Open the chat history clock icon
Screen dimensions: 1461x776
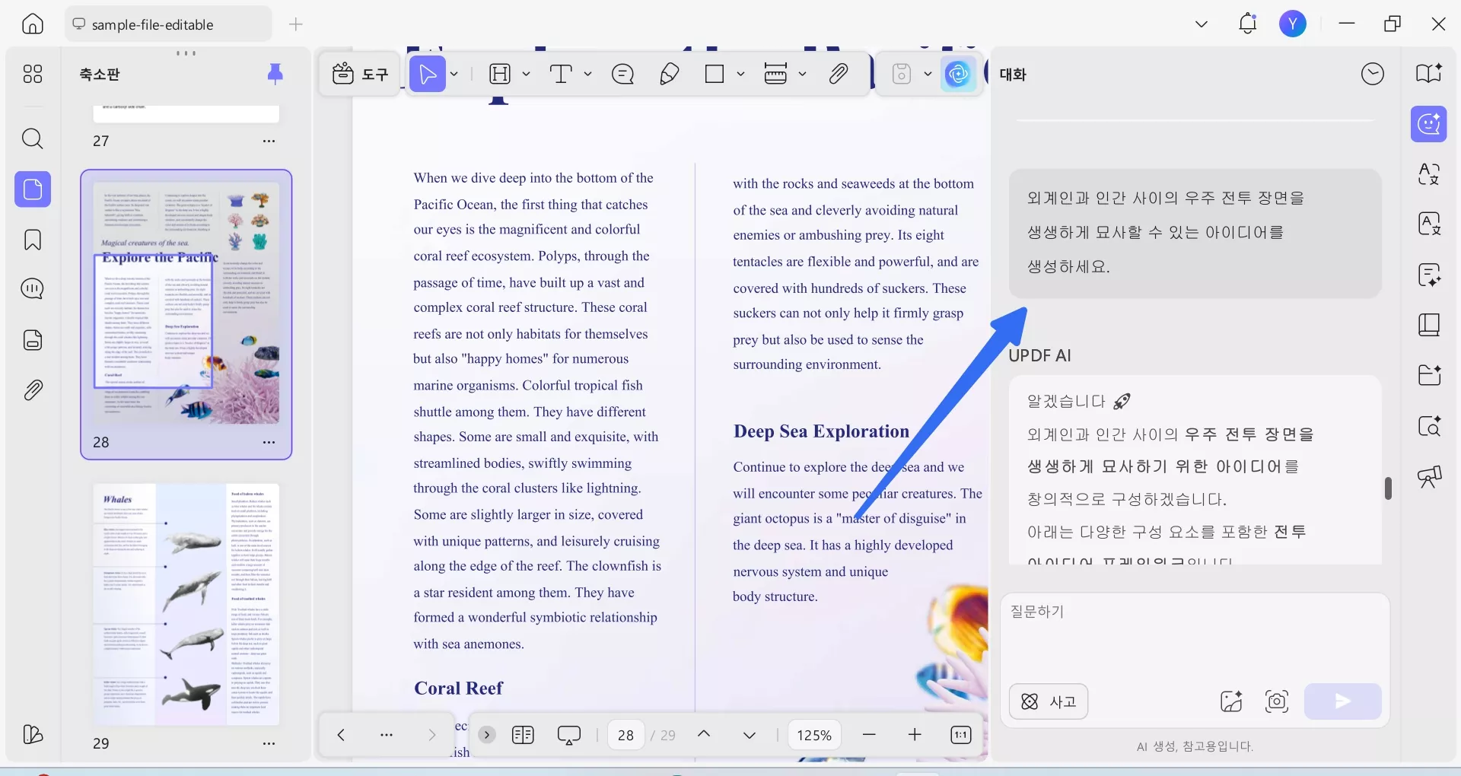pyautogui.click(x=1372, y=74)
